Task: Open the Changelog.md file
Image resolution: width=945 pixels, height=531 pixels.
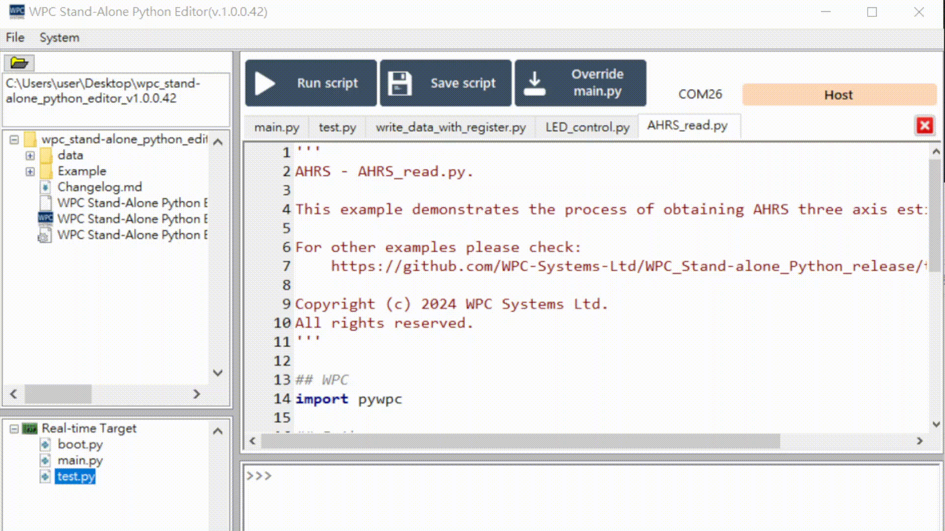Action: [x=99, y=187]
